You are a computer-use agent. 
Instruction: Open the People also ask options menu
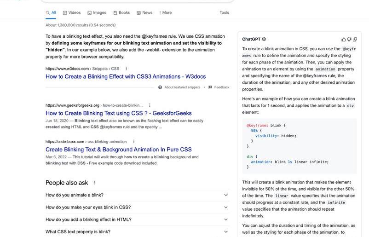point(94,183)
